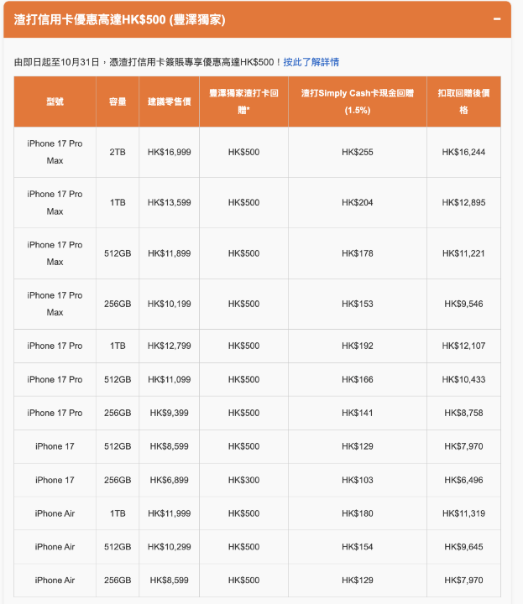523x604 pixels.
Task: Select the 型號 column header
Action: (x=55, y=102)
